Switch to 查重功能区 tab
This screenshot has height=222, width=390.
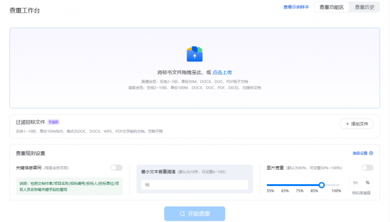click(x=332, y=7)
